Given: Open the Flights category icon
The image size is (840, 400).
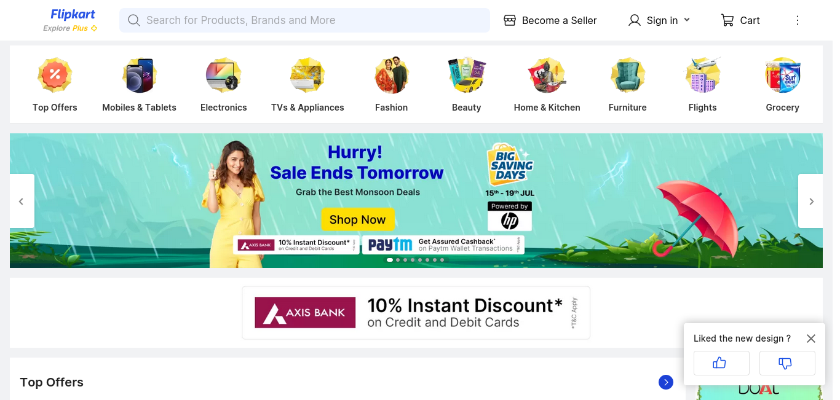Looking at the screenshot, I should click(x=703, y=76).
